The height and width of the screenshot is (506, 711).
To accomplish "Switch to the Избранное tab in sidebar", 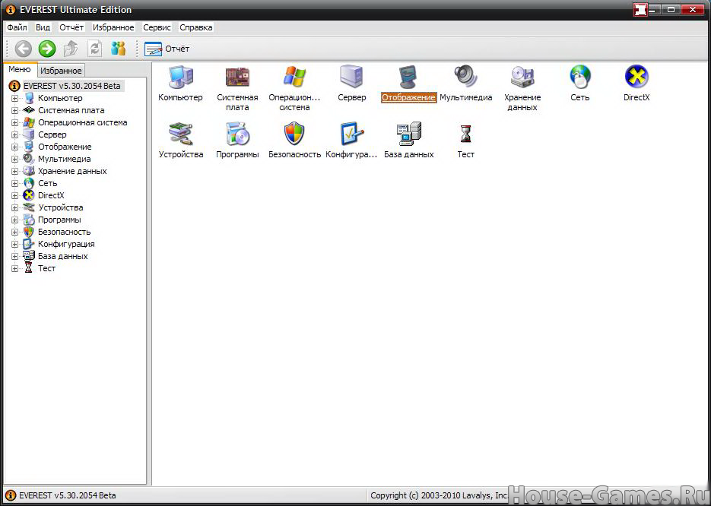I will [61, 71].
